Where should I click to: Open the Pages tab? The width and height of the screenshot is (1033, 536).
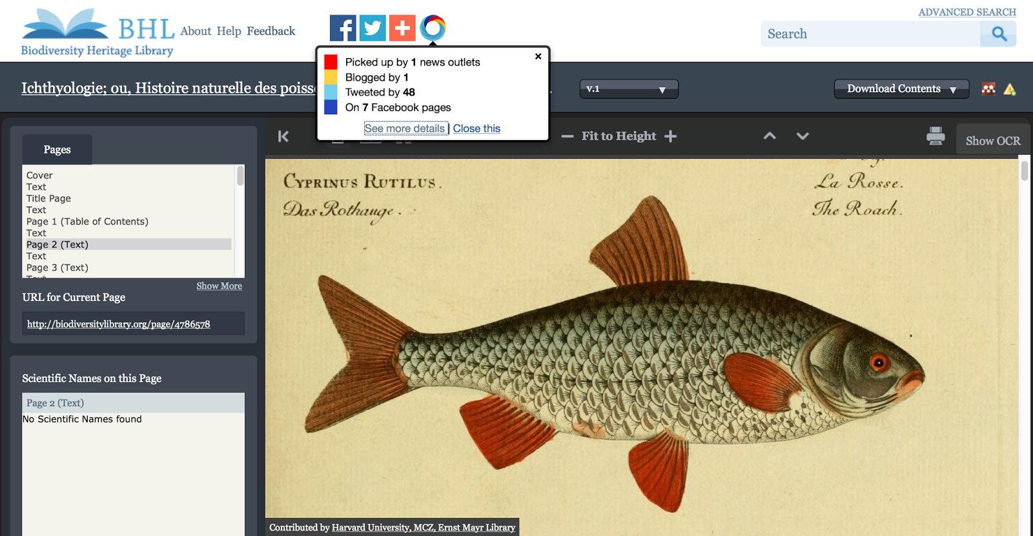pyautogui.click(x=57, y=150)
